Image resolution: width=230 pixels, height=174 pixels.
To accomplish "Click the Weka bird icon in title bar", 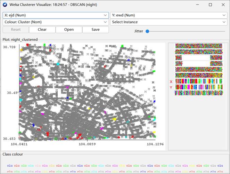I will tap(5, 5).
